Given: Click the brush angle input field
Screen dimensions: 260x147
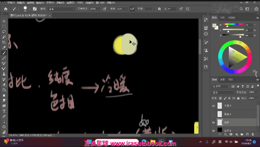Looking at the screenshot, I should [x=172, y=9].
